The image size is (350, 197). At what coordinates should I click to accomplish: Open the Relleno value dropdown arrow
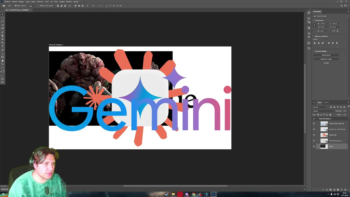pyautogui.click(x=348, y=115)
